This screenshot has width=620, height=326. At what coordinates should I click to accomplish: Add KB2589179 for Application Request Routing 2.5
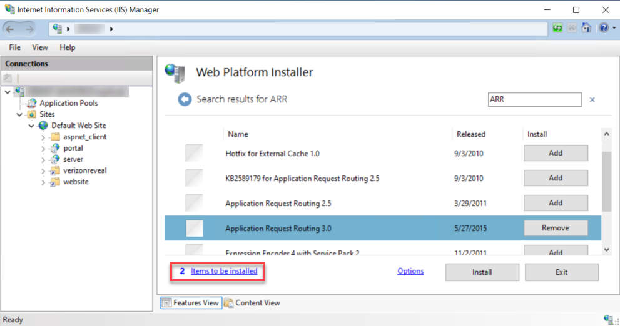[556, 178]
